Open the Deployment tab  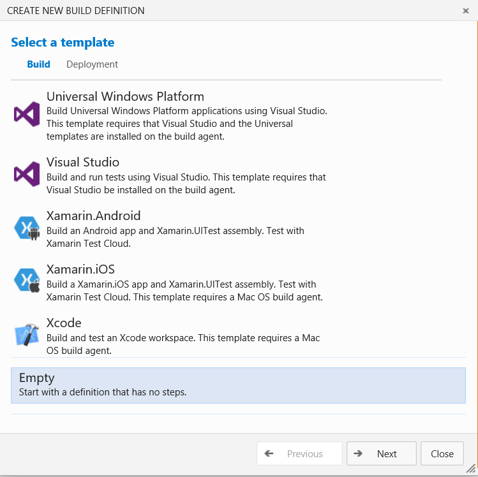pyautogui.click(x=92, y=64)
